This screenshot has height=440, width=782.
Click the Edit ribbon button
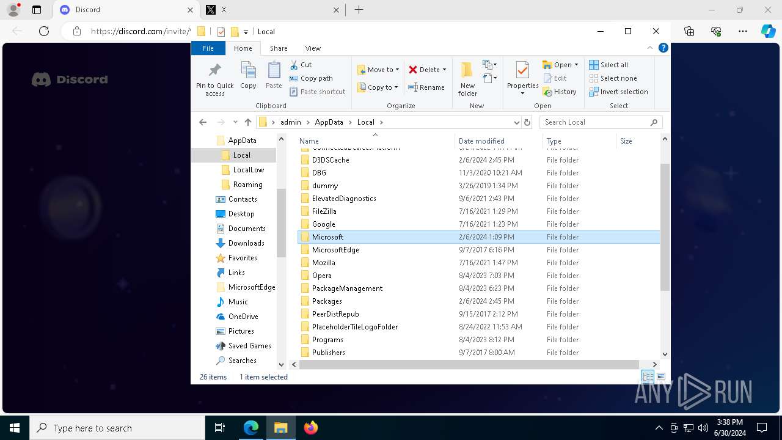click(x=555, y=78)
